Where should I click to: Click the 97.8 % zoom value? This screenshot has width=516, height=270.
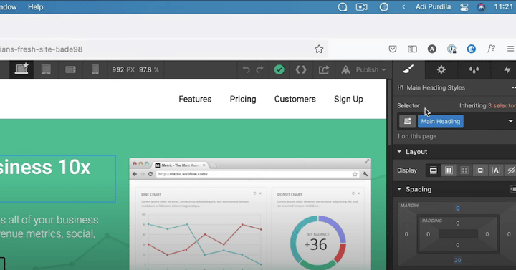click(x=149, y=69)
